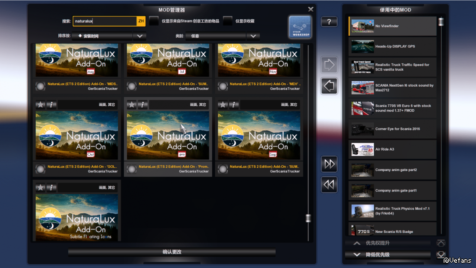Select the NaturaLux Add-On thumbnail badged Nov
This screenshot has width=476, height=268.
pos(259,60)
